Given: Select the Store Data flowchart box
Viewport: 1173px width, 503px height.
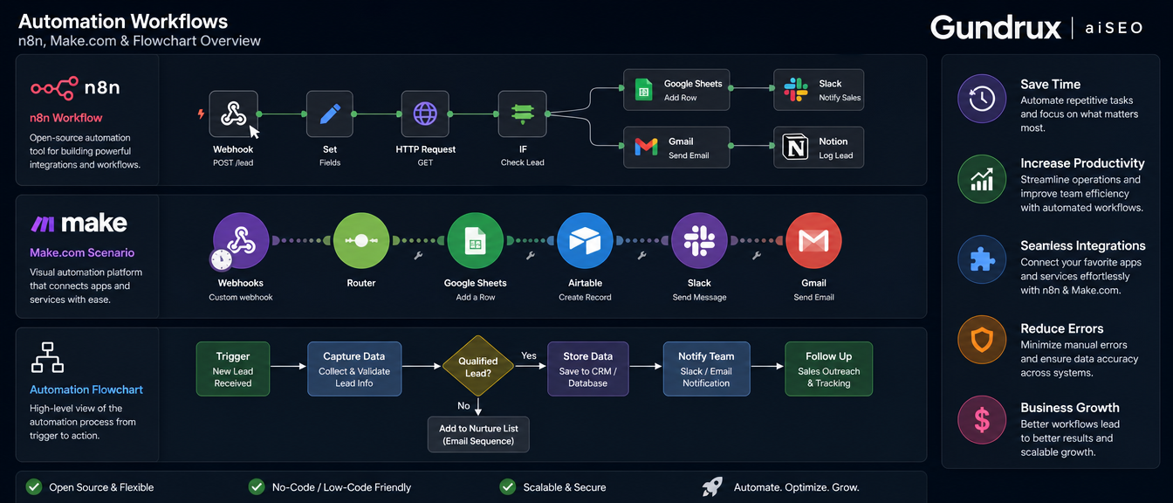Looking at the screenshot, I should click(x=588, y=369).
